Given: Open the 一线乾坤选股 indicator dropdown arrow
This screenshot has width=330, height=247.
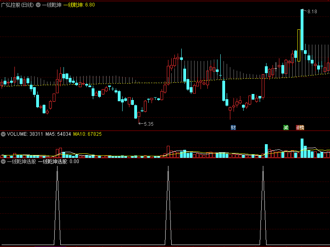Looking at the screenshot, I should click(3, 161).
